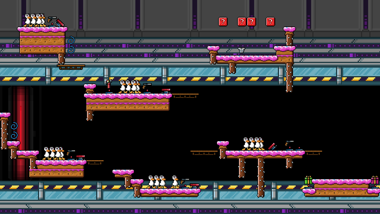Select the duck group on the middle cake

click(x=130, y=87)
